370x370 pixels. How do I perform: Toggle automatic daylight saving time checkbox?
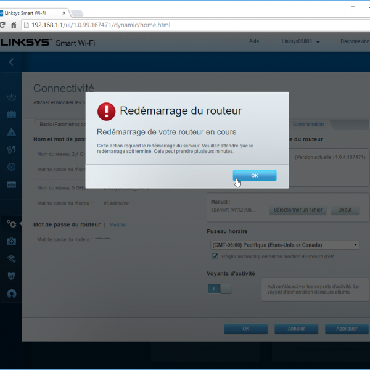215,256
